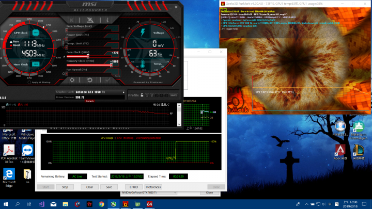
Task: Open Afterburner settings gear icon
Action: [72, 80]
